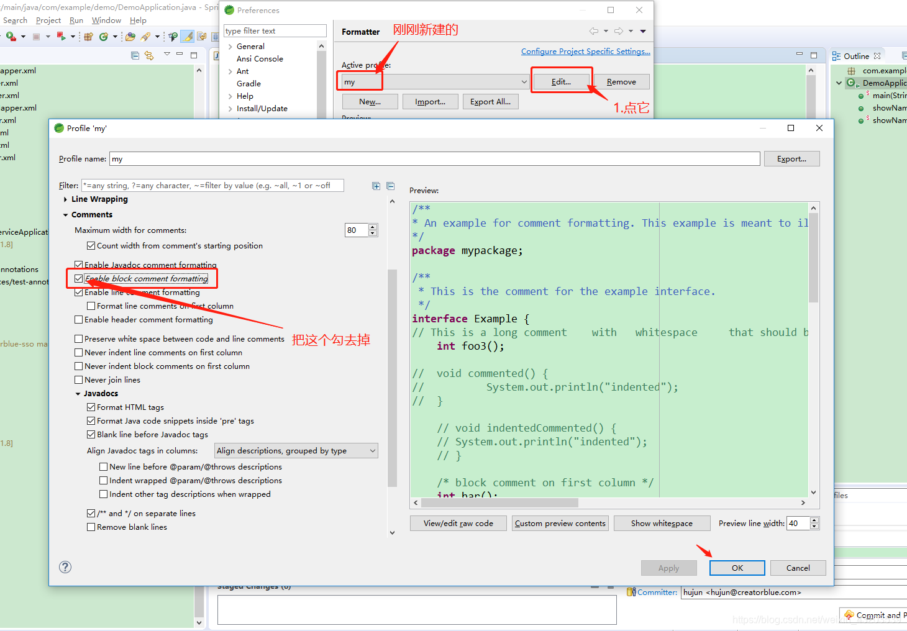Click the Toggle Mark Occurrences highlighter icon
Viewport: 907px width, 631px height.
pyautogui.click(x=188, y=37)
